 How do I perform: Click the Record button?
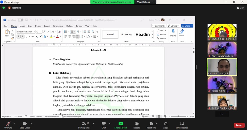coord(137,124)
